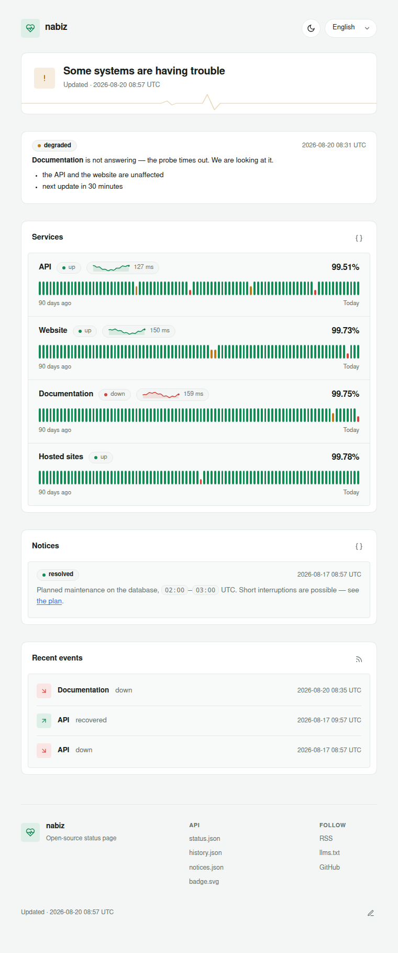This screenshot has height=953, width=398.
Task: Click the Documentation down event arrow icon
Action: (x=44, y=691)
